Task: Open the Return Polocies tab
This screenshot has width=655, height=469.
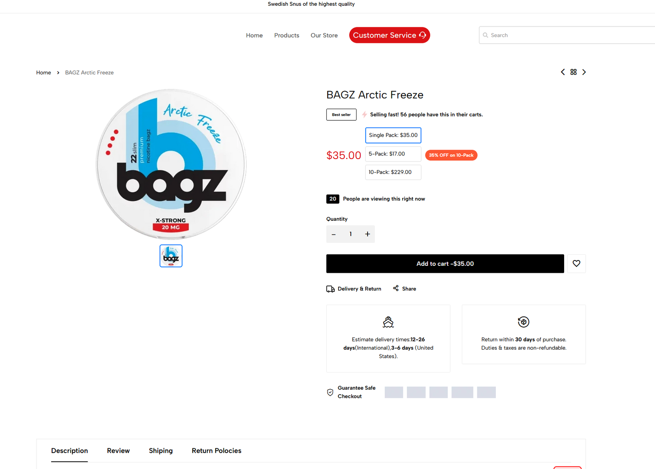Action: point(216,451)
